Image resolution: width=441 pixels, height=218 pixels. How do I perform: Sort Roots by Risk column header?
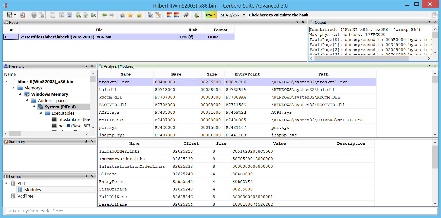[193, 30]
